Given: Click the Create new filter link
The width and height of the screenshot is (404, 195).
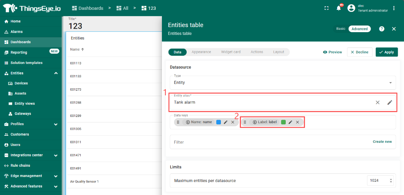Looking at the screenshot, I should (382, 142).
